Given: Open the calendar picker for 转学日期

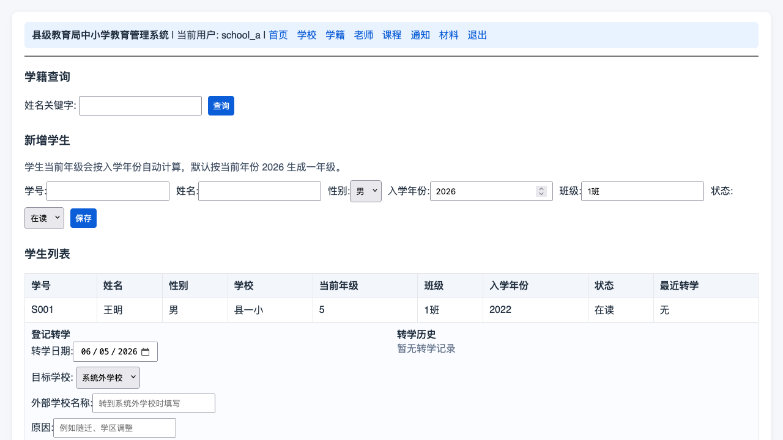Looking at the screenshot, I should pyautogui.click(x=145, y=351).
